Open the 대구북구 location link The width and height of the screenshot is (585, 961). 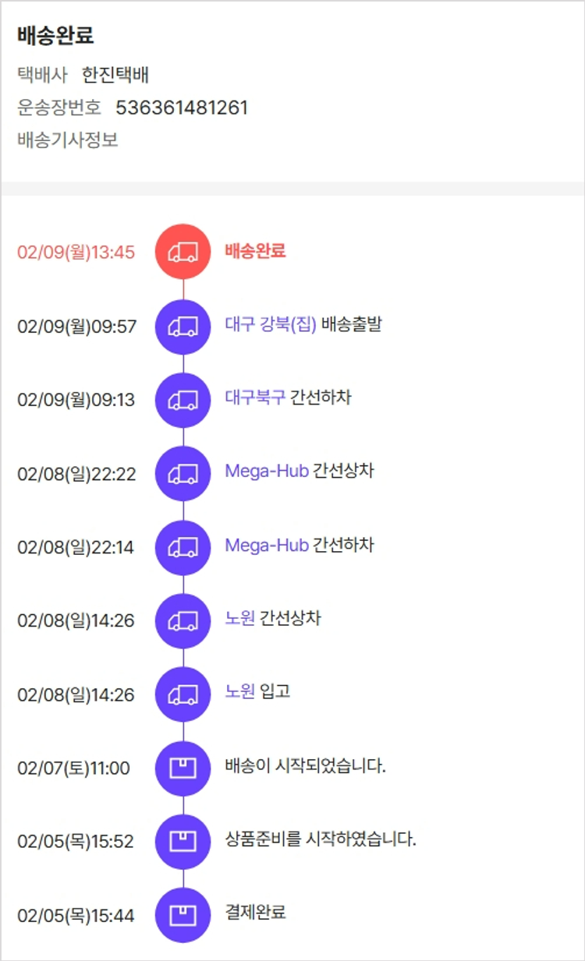pyautogui.click(x=255, y=397)
